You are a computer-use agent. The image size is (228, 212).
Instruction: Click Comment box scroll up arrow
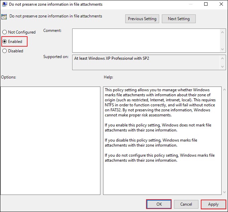coord(222,32)
